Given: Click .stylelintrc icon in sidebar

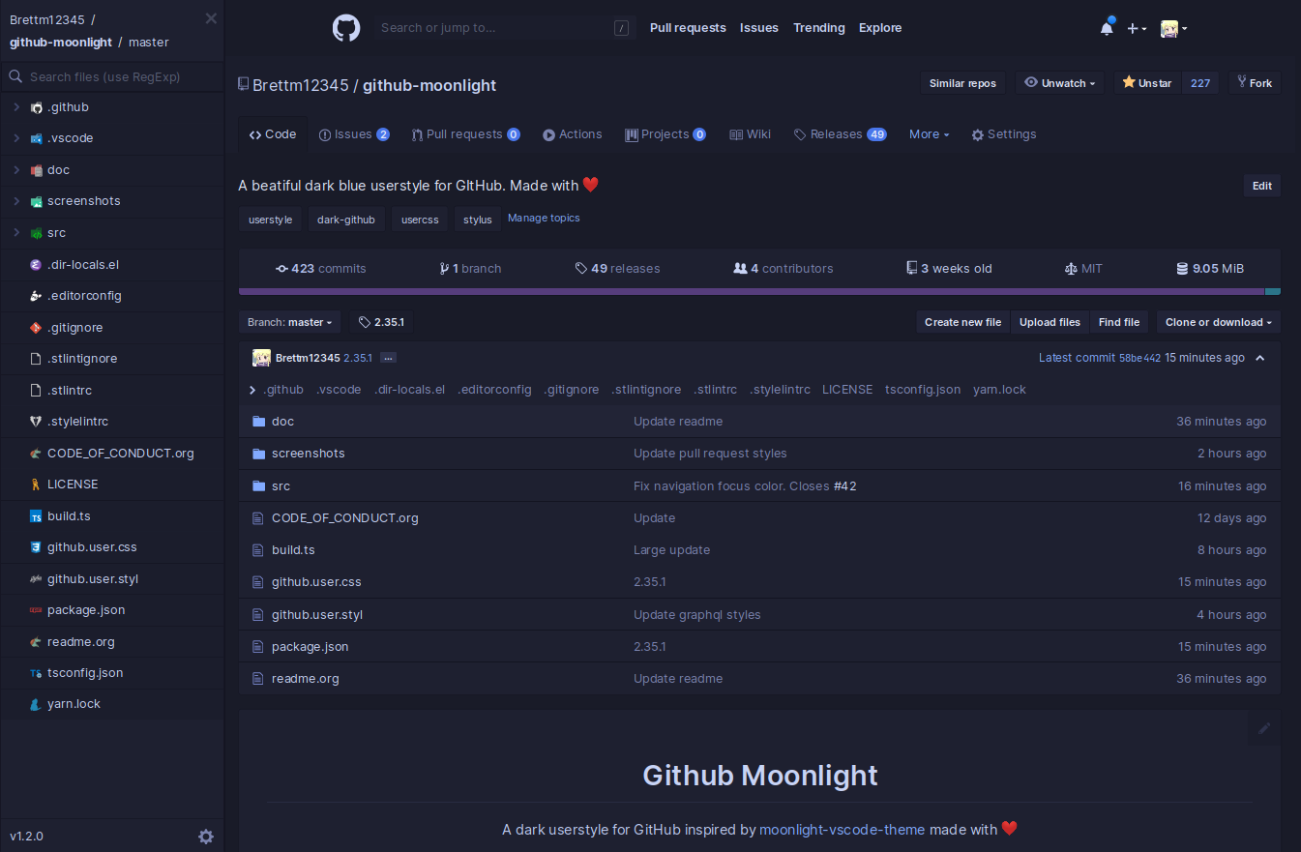Looking at the screenshot, I should [x=36, y=422].
